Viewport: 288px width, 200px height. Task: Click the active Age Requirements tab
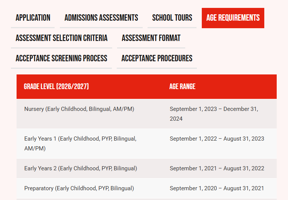tap(233, 18)
